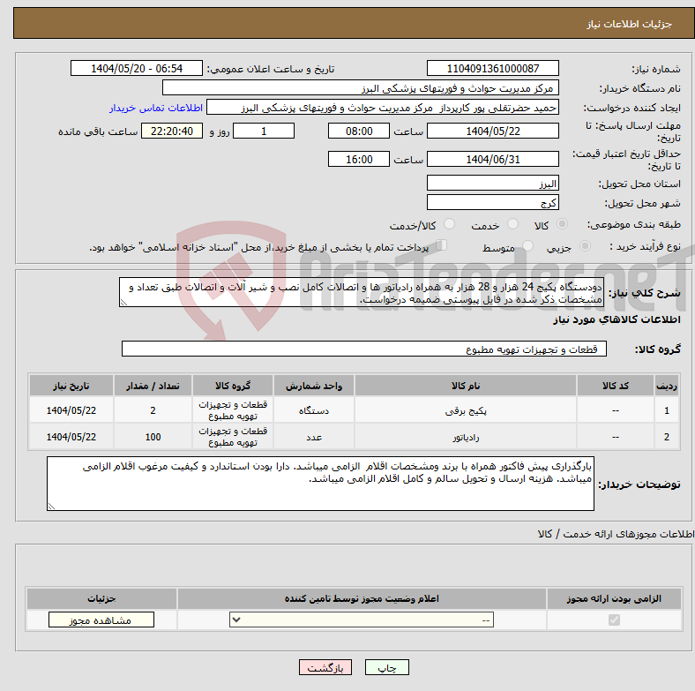The image size is (695, 691).
Task: Click the need date cell in رادیاتور row
Action: tap(71, 437)
